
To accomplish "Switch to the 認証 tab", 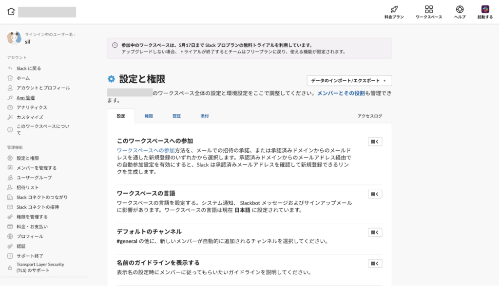I will 176,116.
